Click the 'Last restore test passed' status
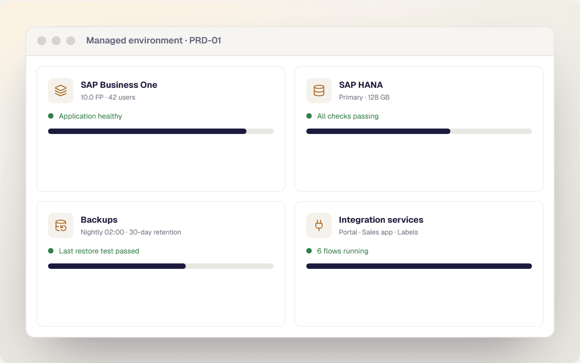 (x=99, y=251)
